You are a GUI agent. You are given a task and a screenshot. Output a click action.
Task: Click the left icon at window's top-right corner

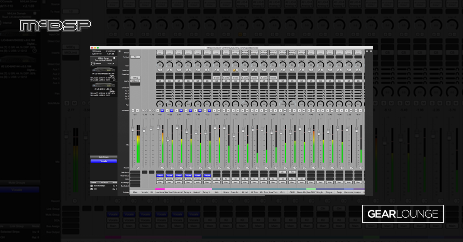(x=367, y=51)
